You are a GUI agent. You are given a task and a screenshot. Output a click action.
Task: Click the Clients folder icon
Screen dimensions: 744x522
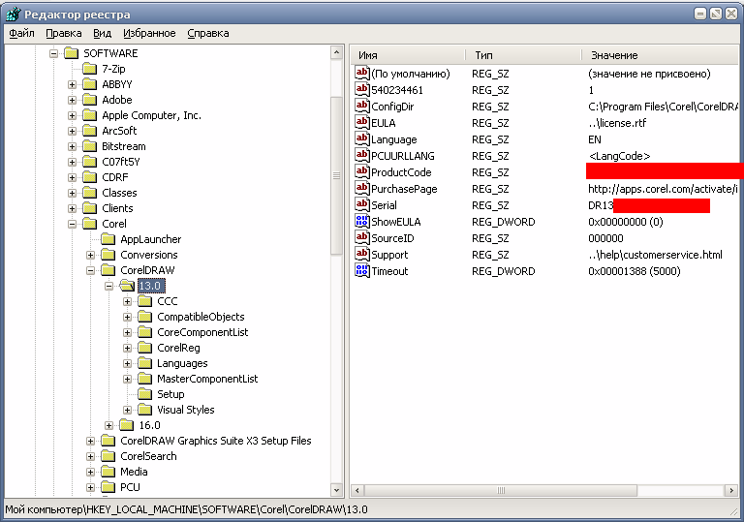click(90, 208)
